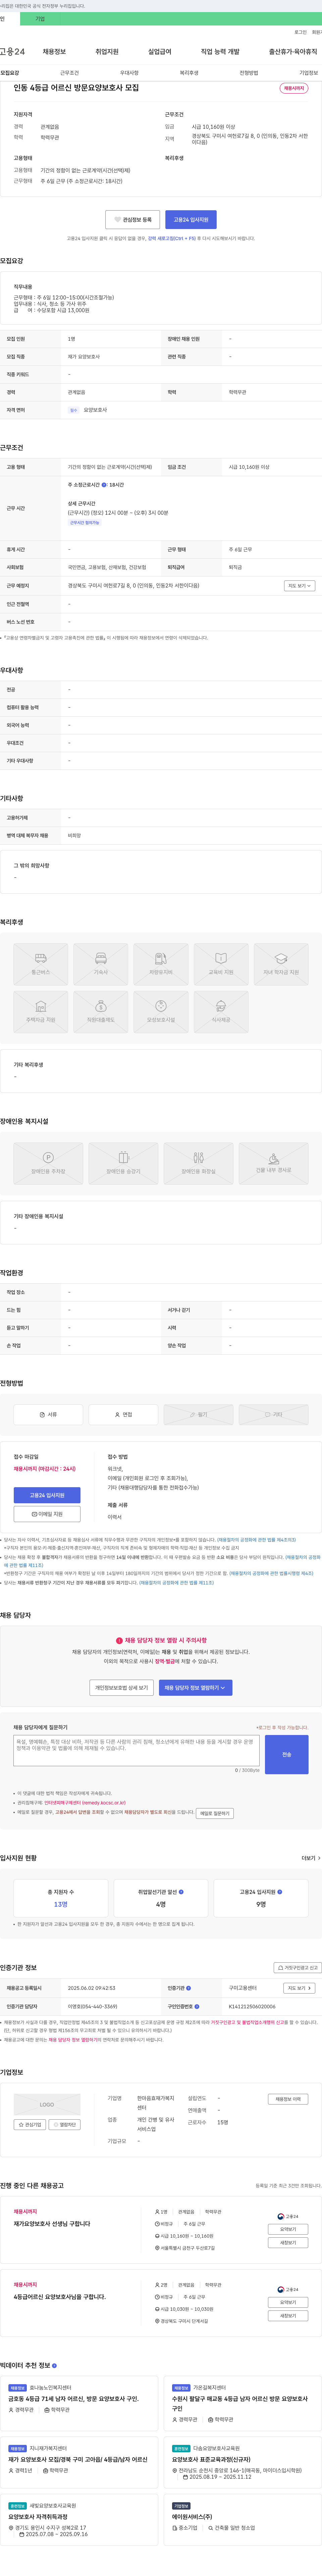Show info icon for 취업알선기관 알선

point(181,1892)
